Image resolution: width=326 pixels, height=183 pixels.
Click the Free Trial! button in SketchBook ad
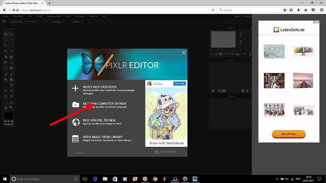point(179,84)
